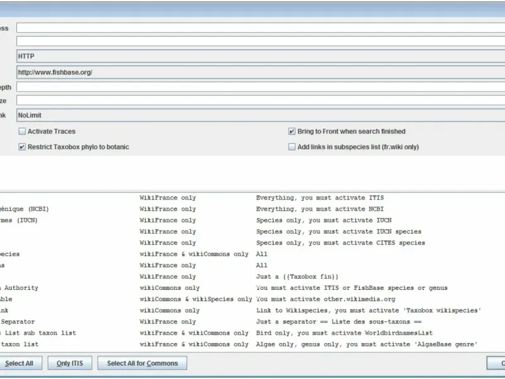Open the fishbase.org URL combo box

[x=261, y=72]
